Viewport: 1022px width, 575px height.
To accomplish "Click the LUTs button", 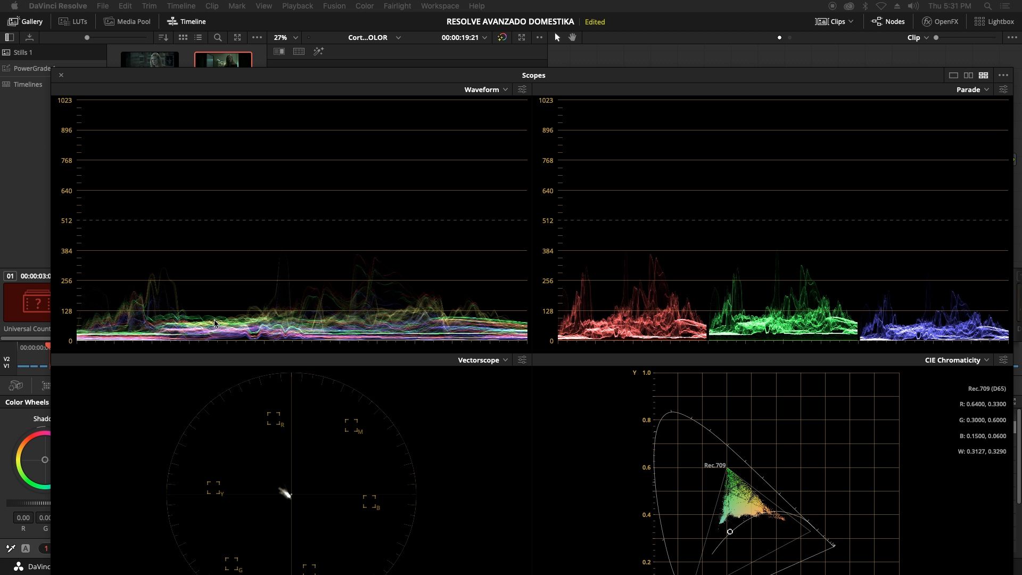I will coord(73,21).
